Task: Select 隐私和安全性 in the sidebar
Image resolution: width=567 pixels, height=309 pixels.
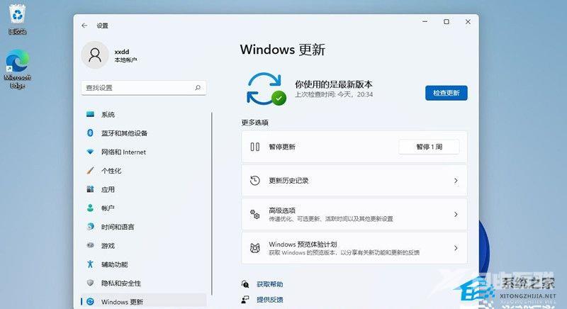Action: 144,283
